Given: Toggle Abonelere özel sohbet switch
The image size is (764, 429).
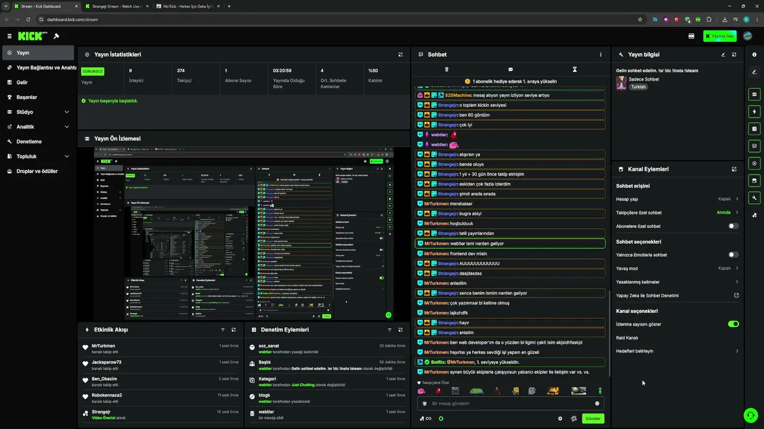Looking at the screenshot, I should click(x=733, y=226).
